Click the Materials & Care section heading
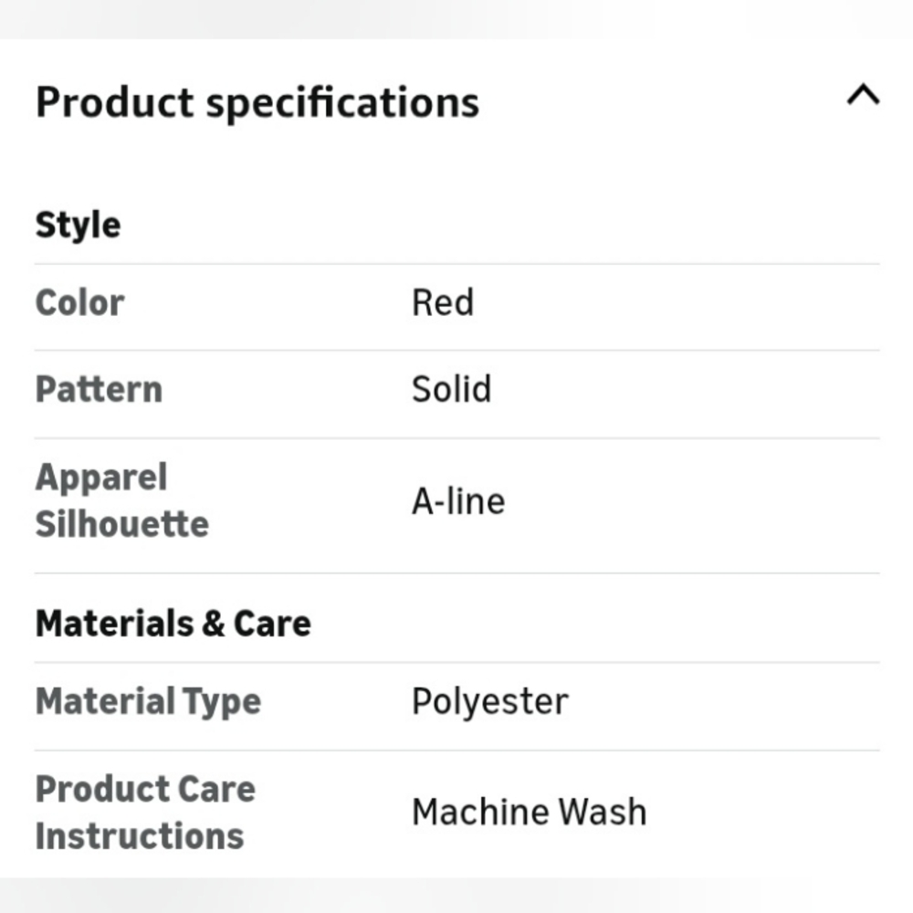Viewport: 913px width, 913px height. pos(173,624)
